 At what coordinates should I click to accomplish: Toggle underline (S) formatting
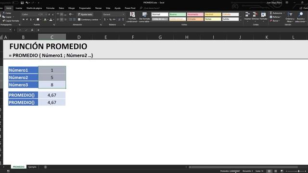pyautogui.click(x=31, y=20)
